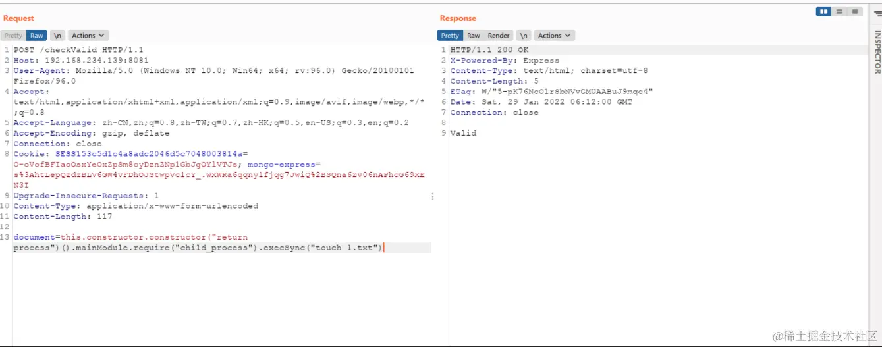Open Actions dropdown in Request pane

click(88, 36)
